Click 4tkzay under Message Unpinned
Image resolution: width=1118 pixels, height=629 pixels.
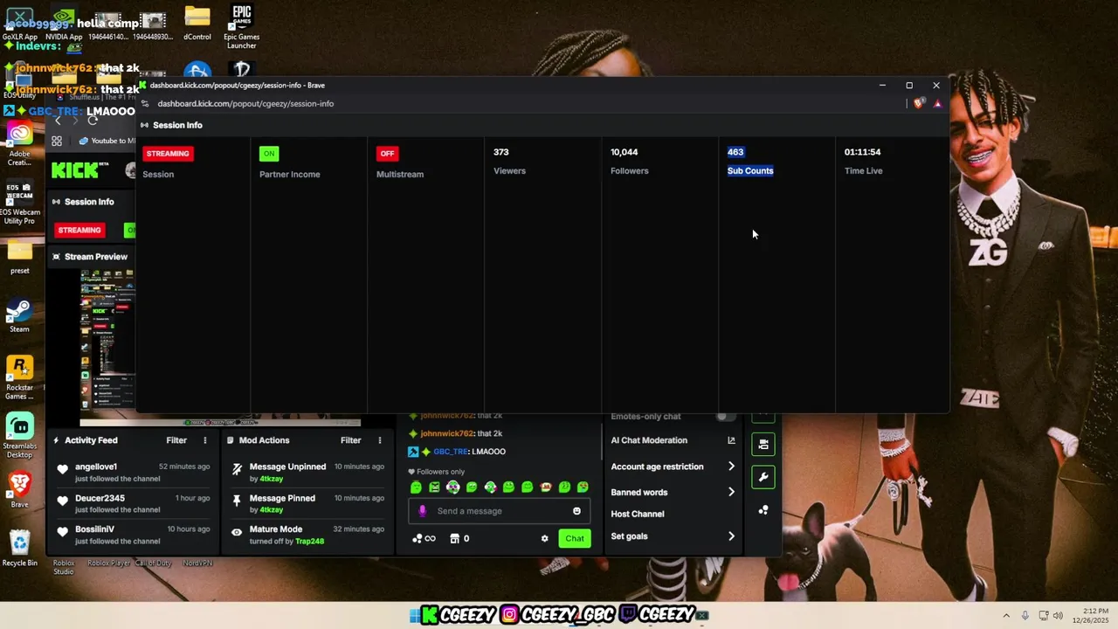click(x=271, y=479)
